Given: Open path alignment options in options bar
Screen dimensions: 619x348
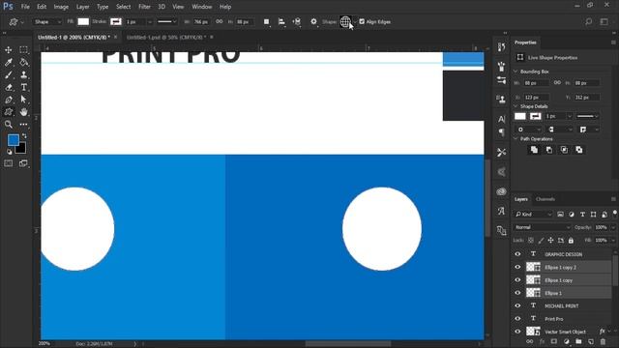Looking at the screenshot, I should [281, 21].
